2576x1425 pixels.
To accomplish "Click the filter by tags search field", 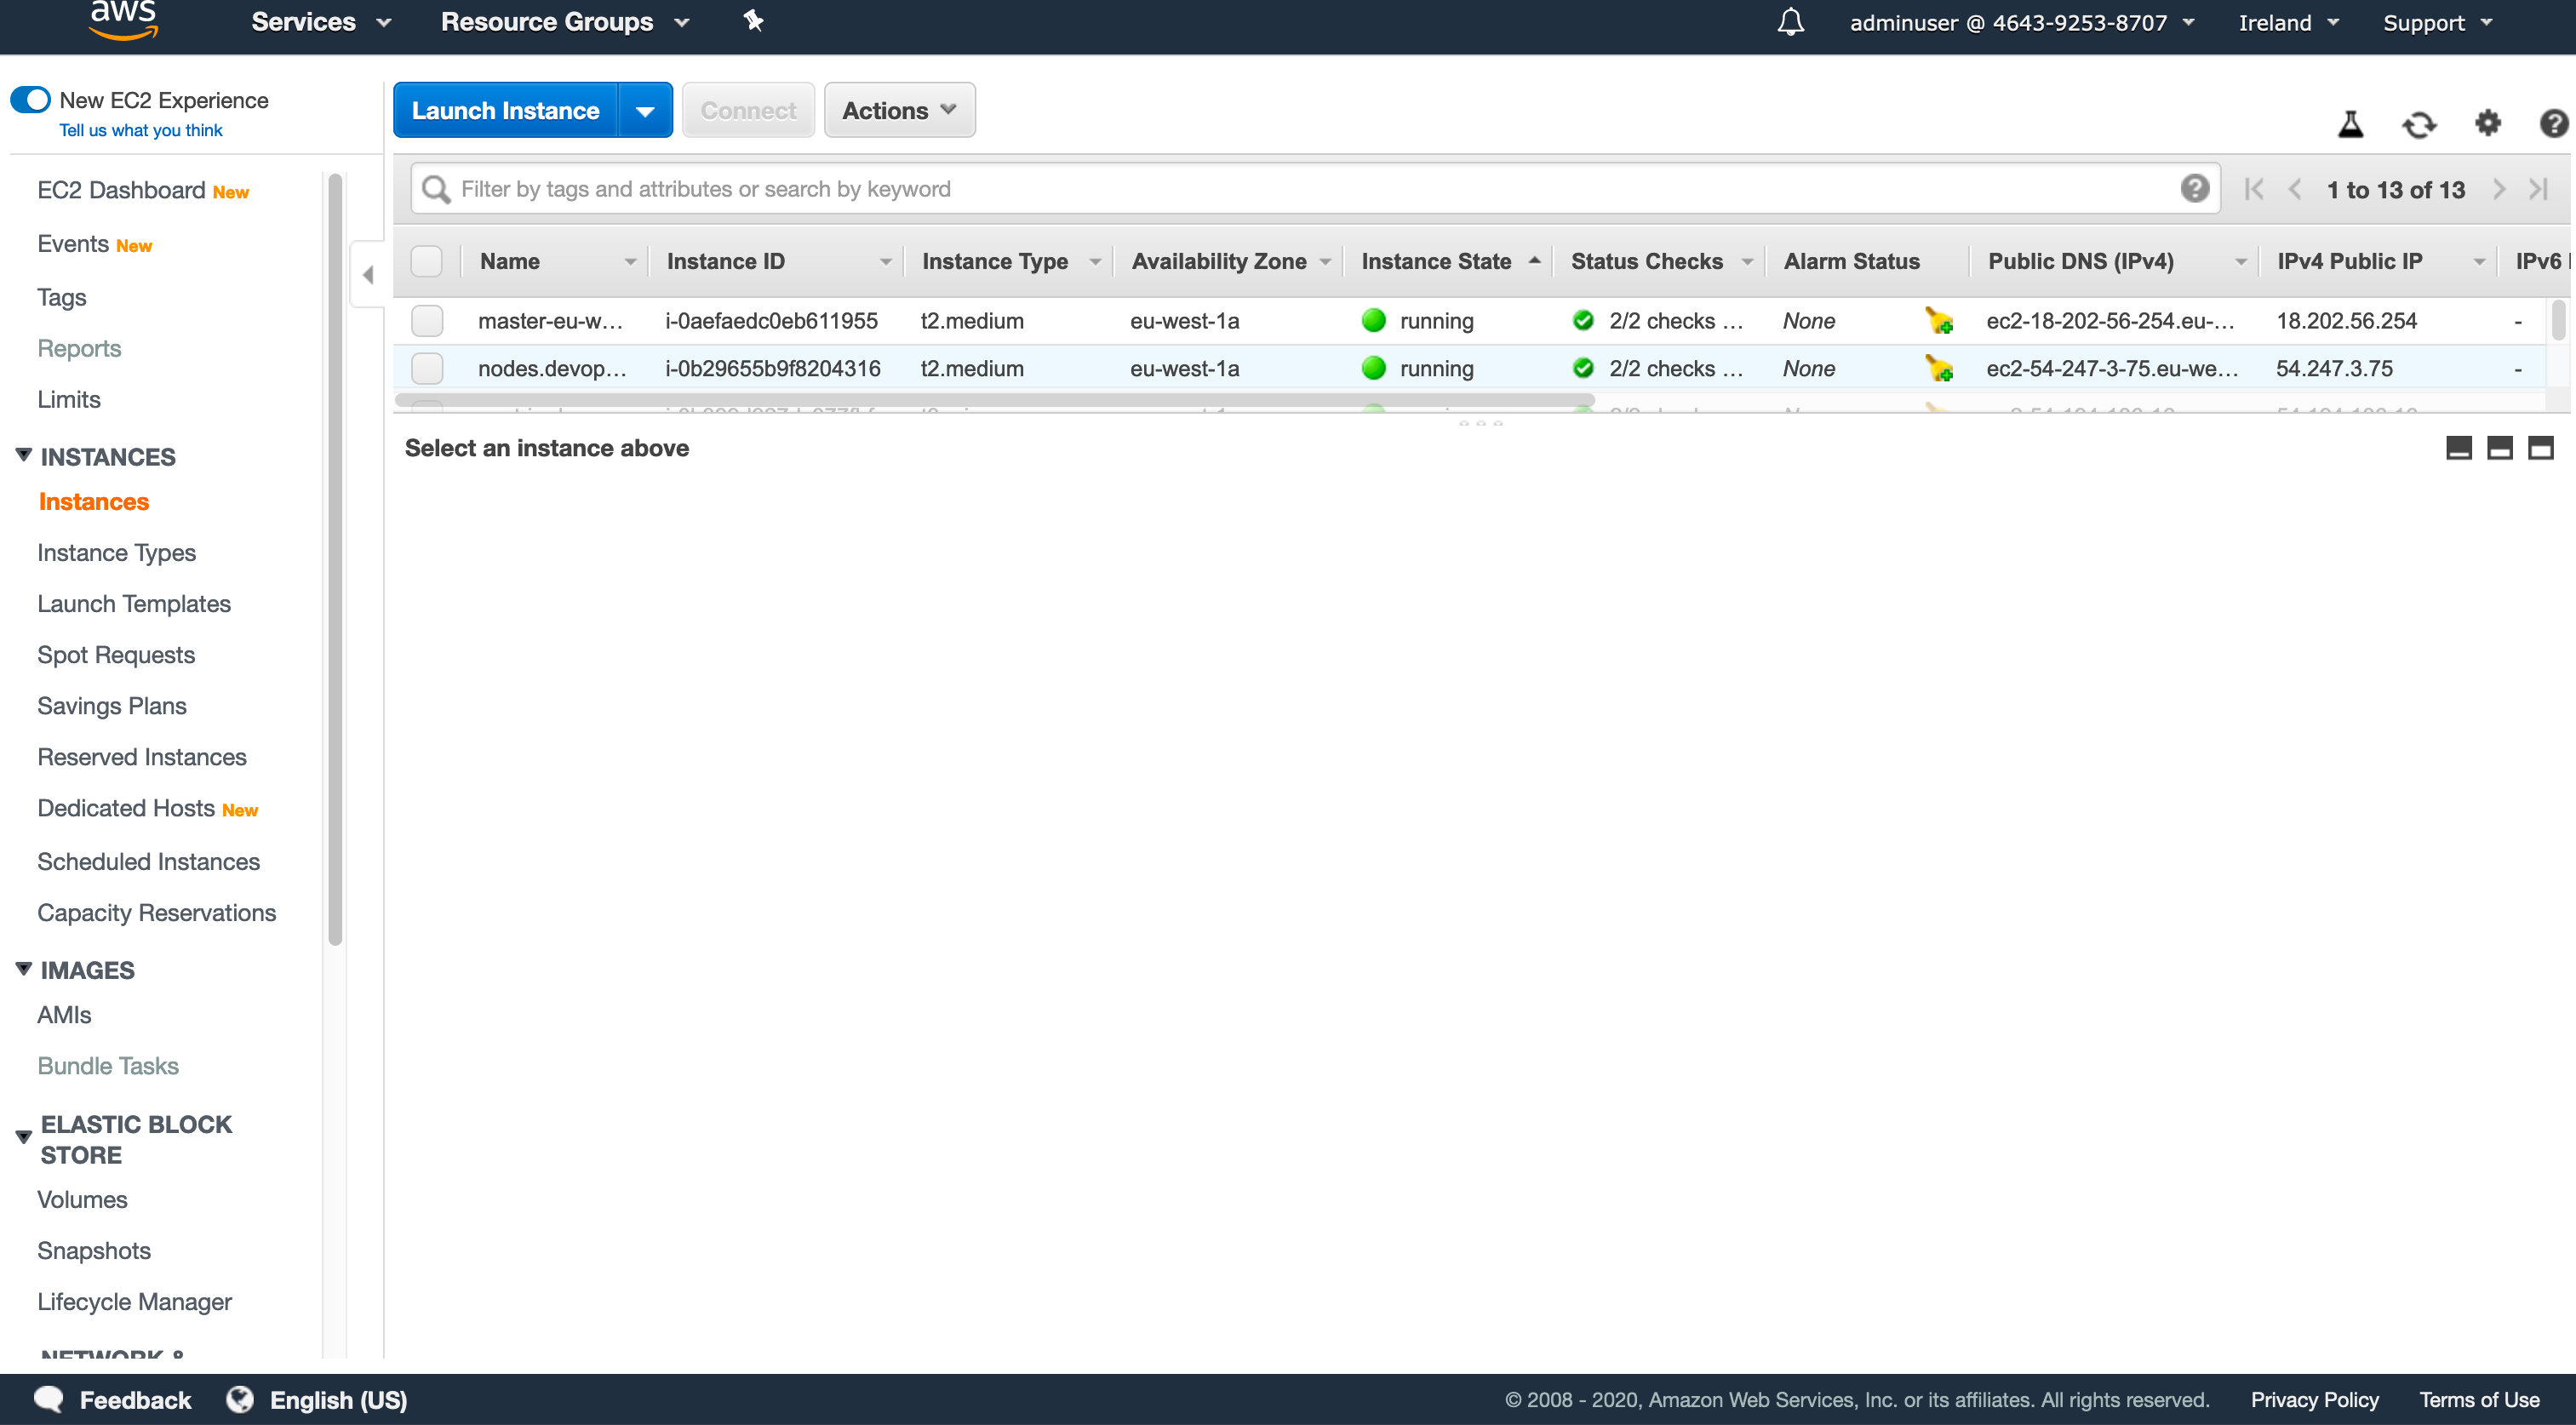I will point(1315,189).
